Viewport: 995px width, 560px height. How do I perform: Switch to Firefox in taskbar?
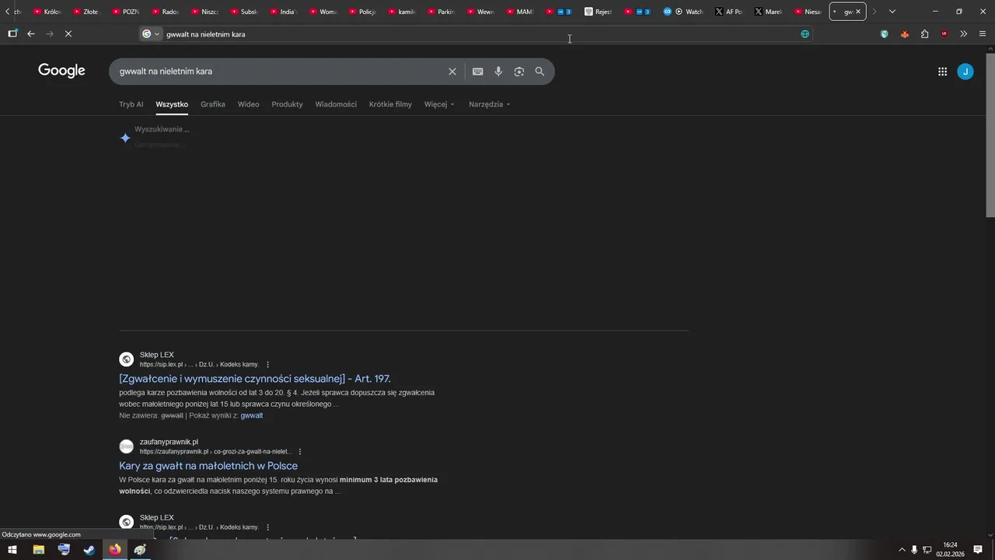click(115, 550)
